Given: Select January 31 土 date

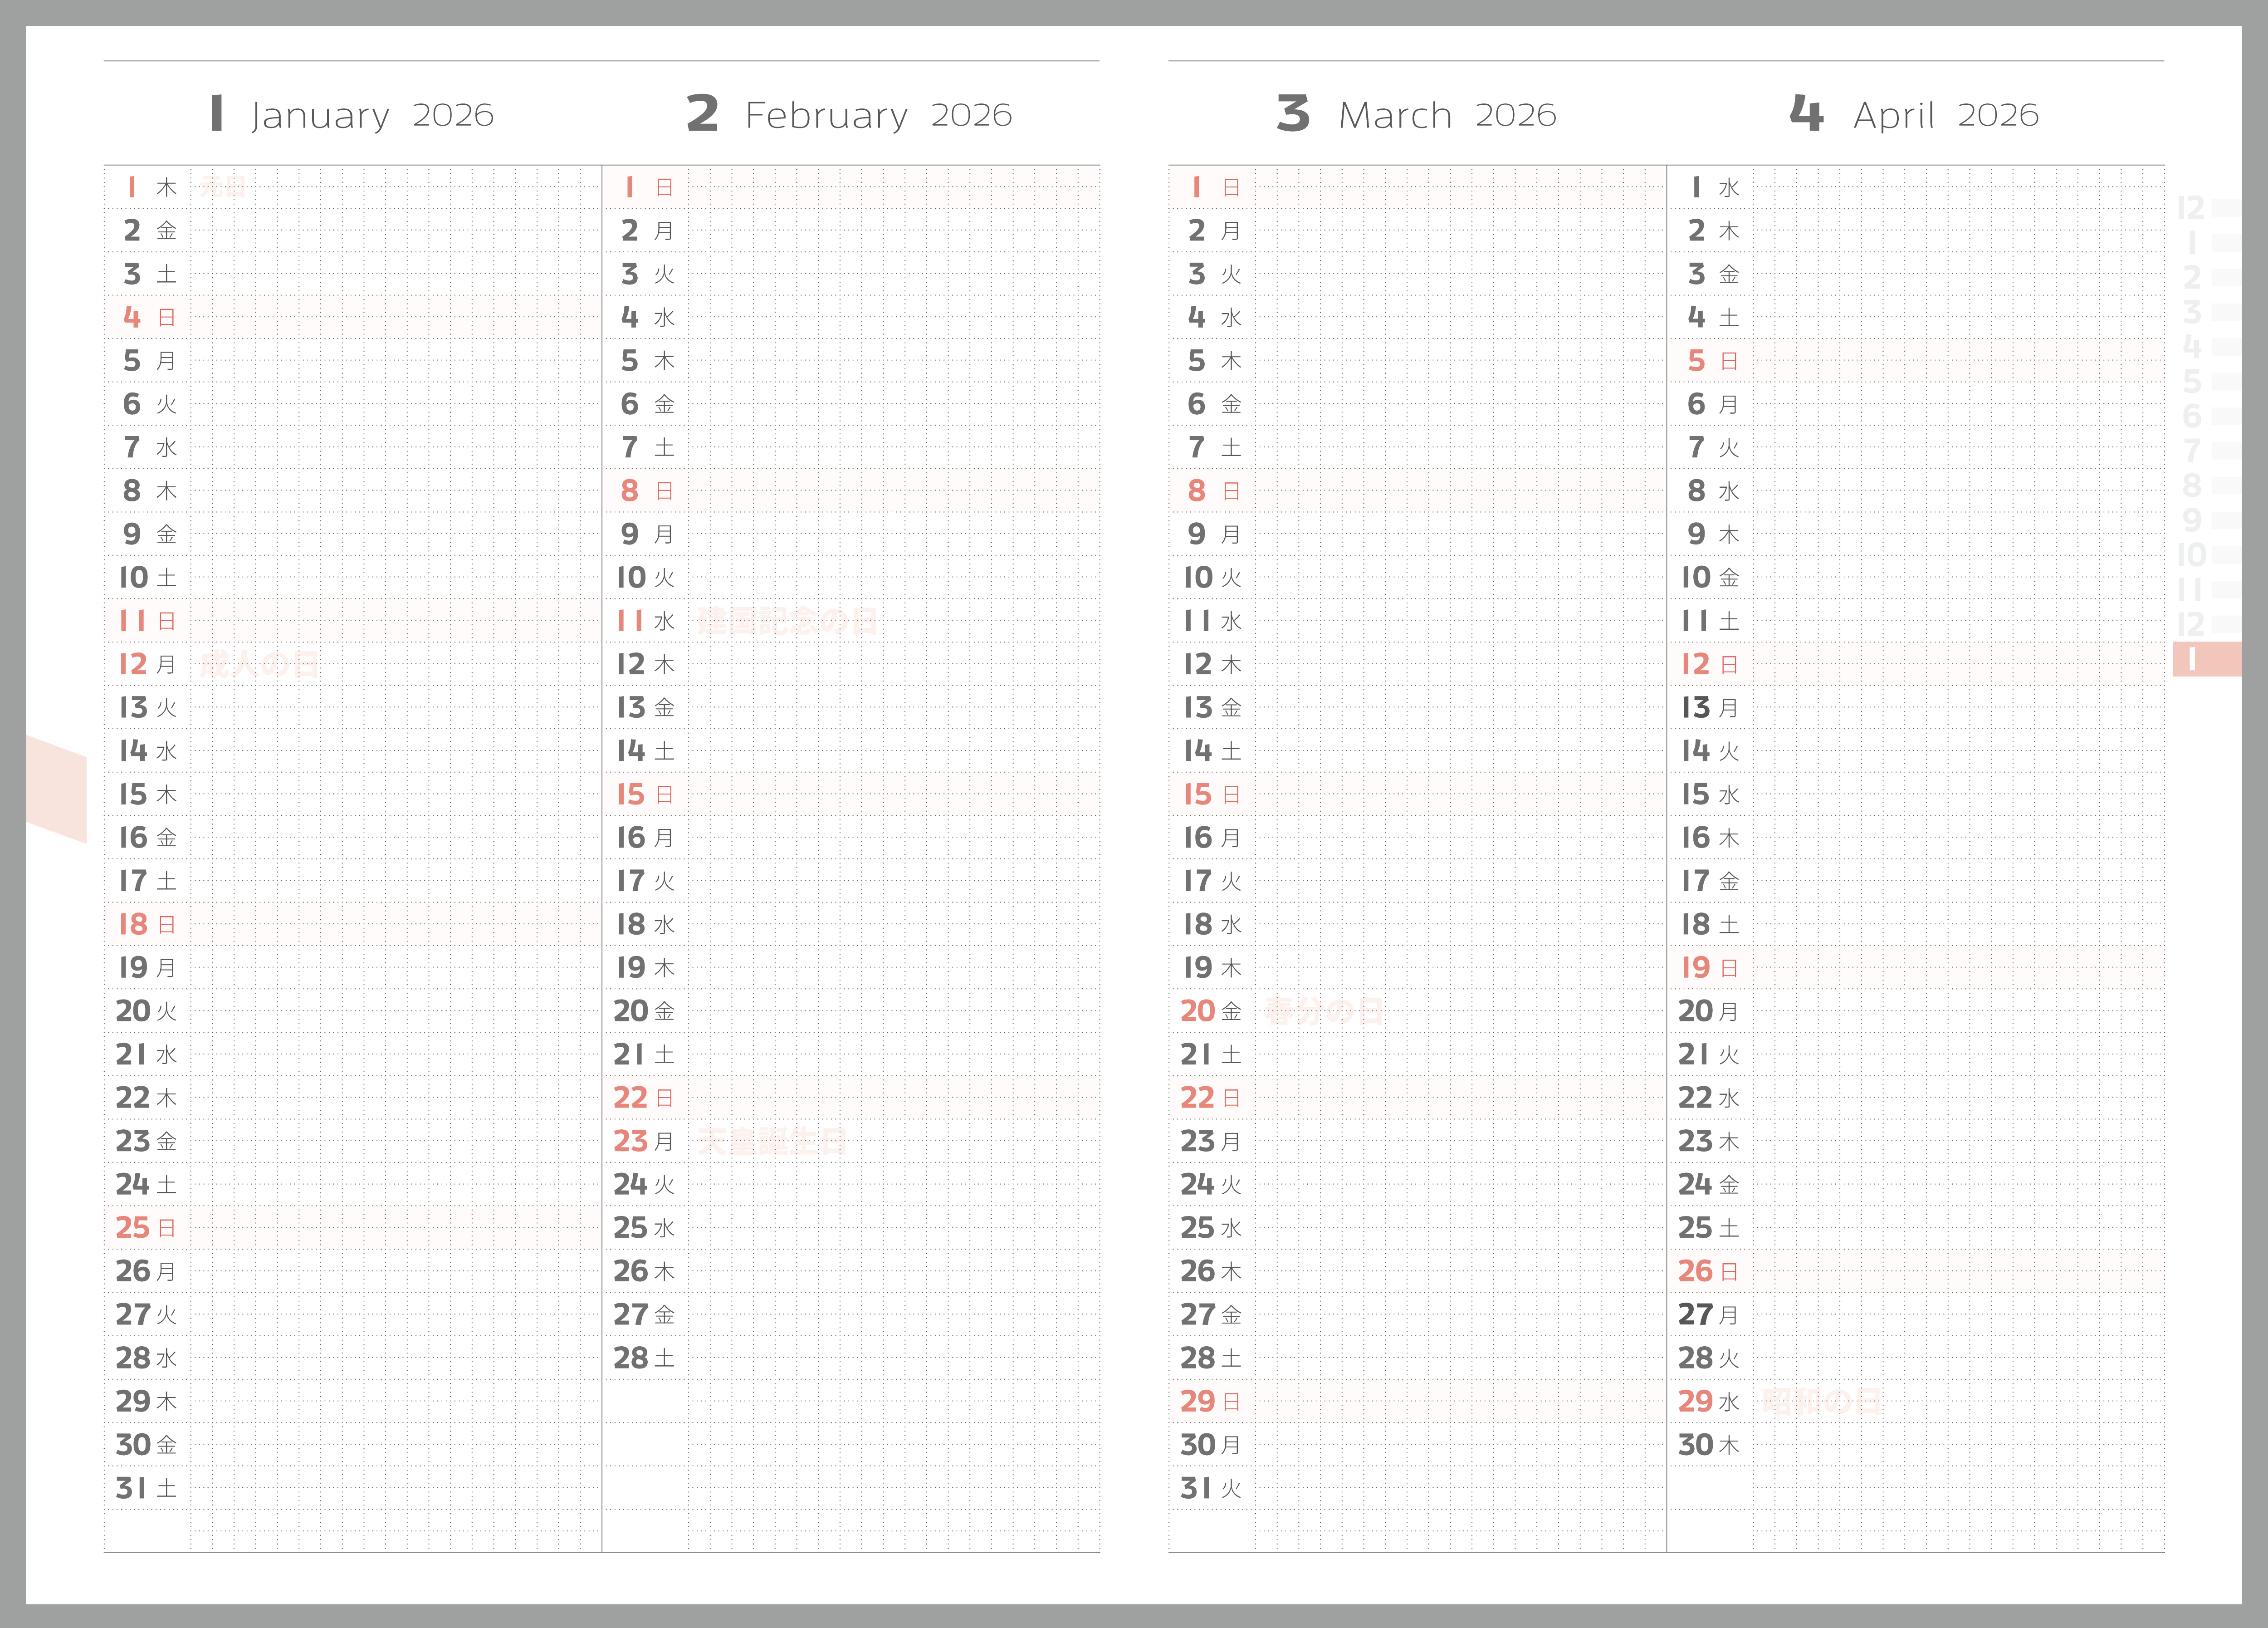Looking at the screenshot, I should tap(147, 1488).
